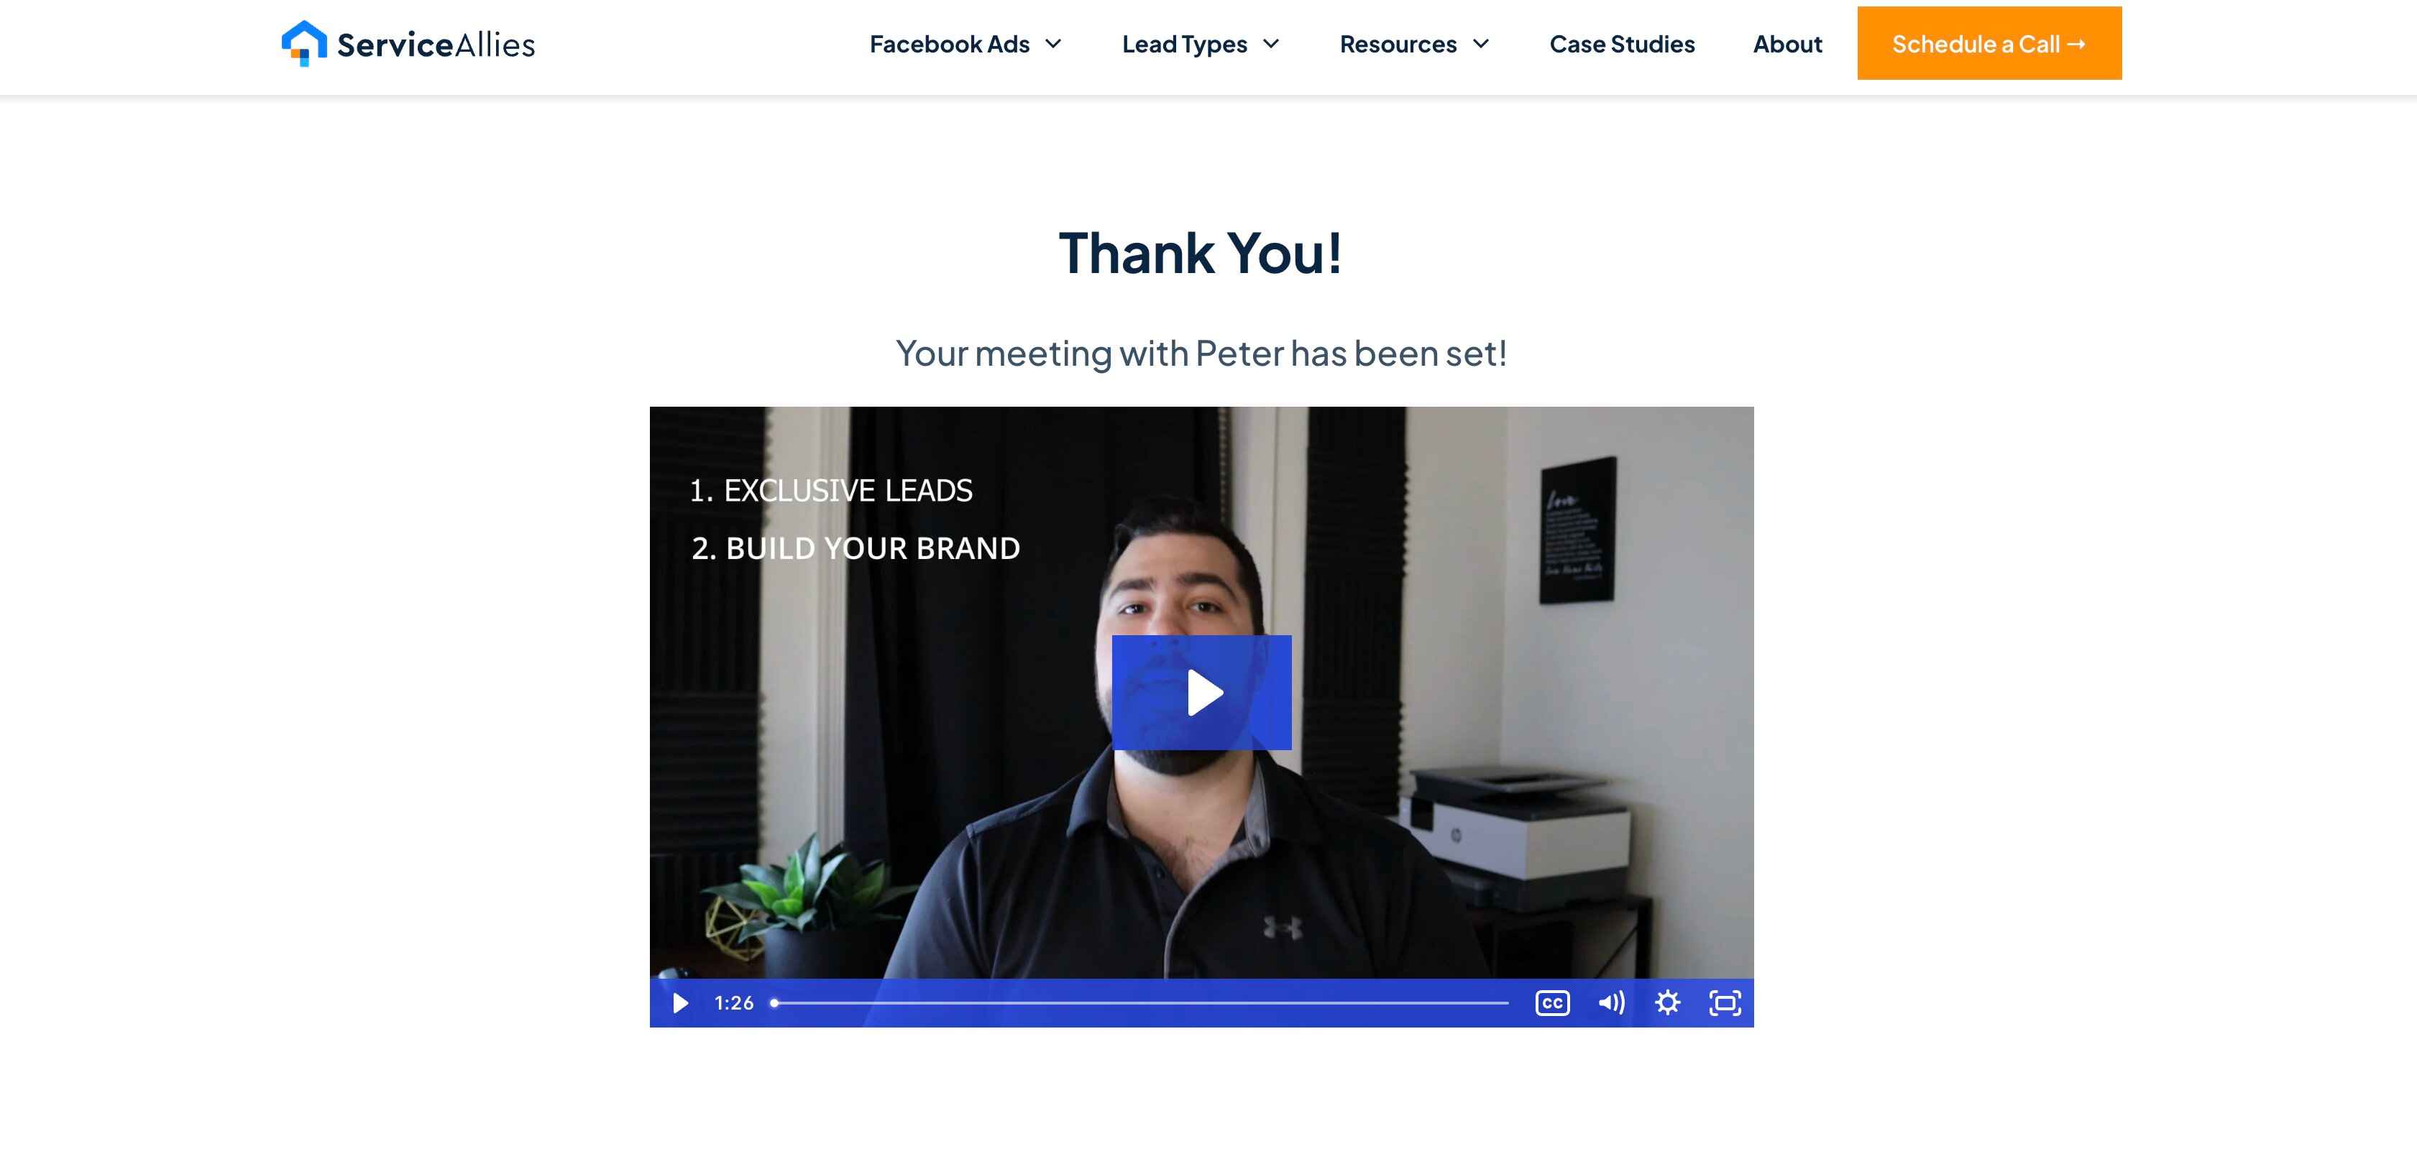This screenshot has width=2417, height=1154.
Task: Click the Lead Types nav label
Action: [x=1184, y=43]
